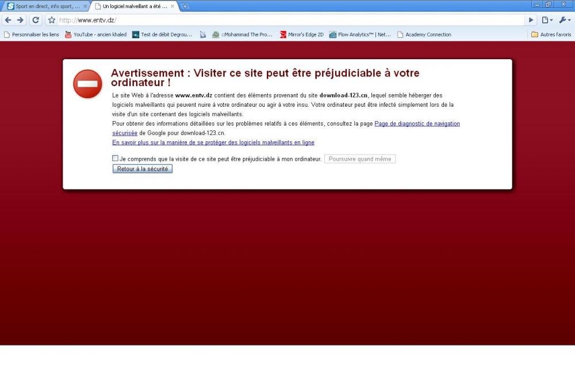Open the Mirror's Edge 2D bookmark
Screen dimensions: 575x379
(x=302, y=34)
